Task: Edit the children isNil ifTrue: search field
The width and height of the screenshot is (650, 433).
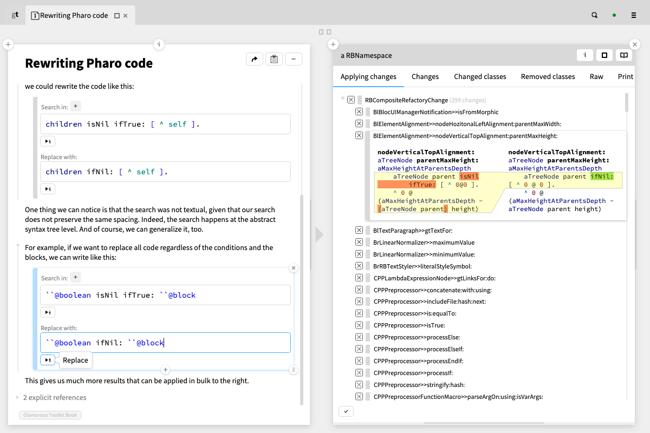Action: [165, 124]
